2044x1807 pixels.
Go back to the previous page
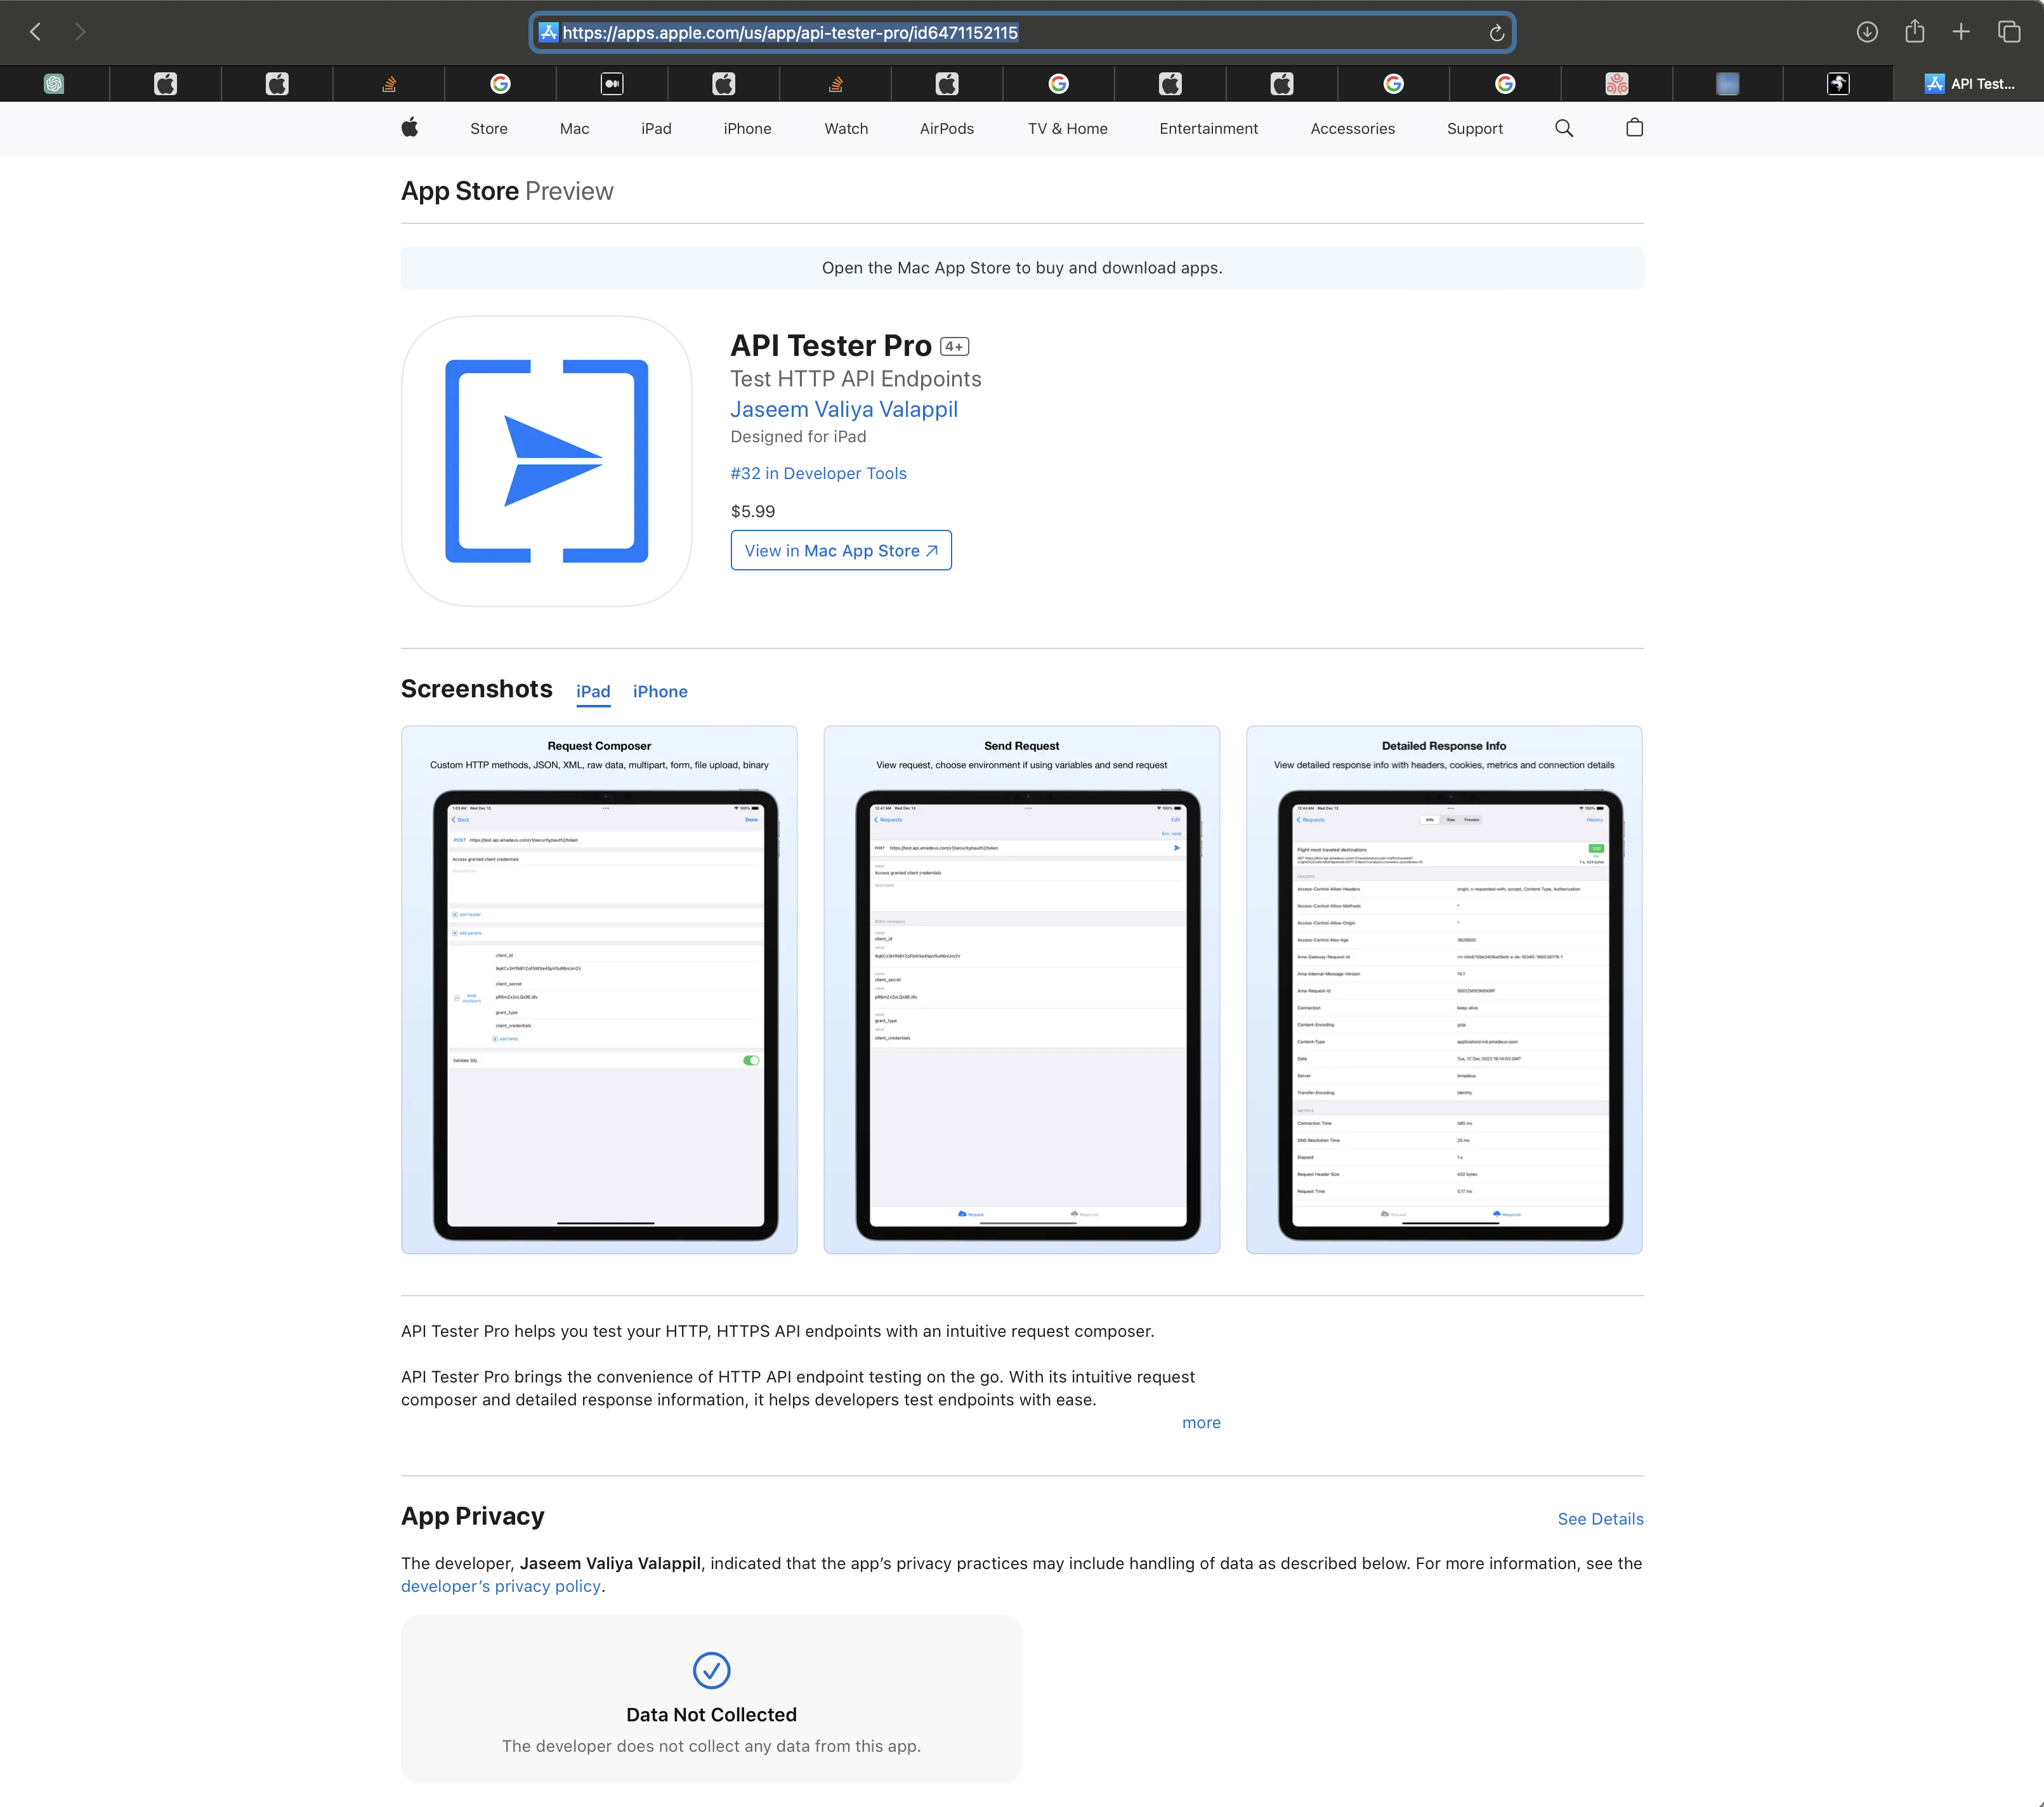coord(36,32)
